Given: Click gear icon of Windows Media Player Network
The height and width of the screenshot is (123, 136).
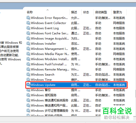Looking at the screenshot, I should 28,54.
